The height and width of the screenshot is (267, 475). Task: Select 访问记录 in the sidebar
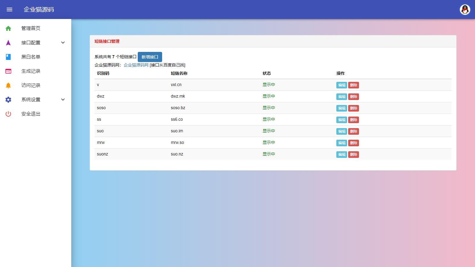click(x=31, y=85)
